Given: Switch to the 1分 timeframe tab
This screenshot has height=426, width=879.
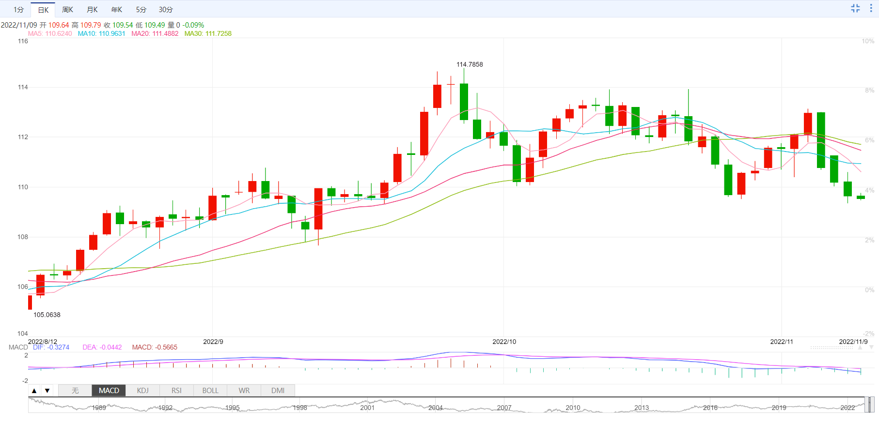Looking at the screenshot, I should point(18,10).
